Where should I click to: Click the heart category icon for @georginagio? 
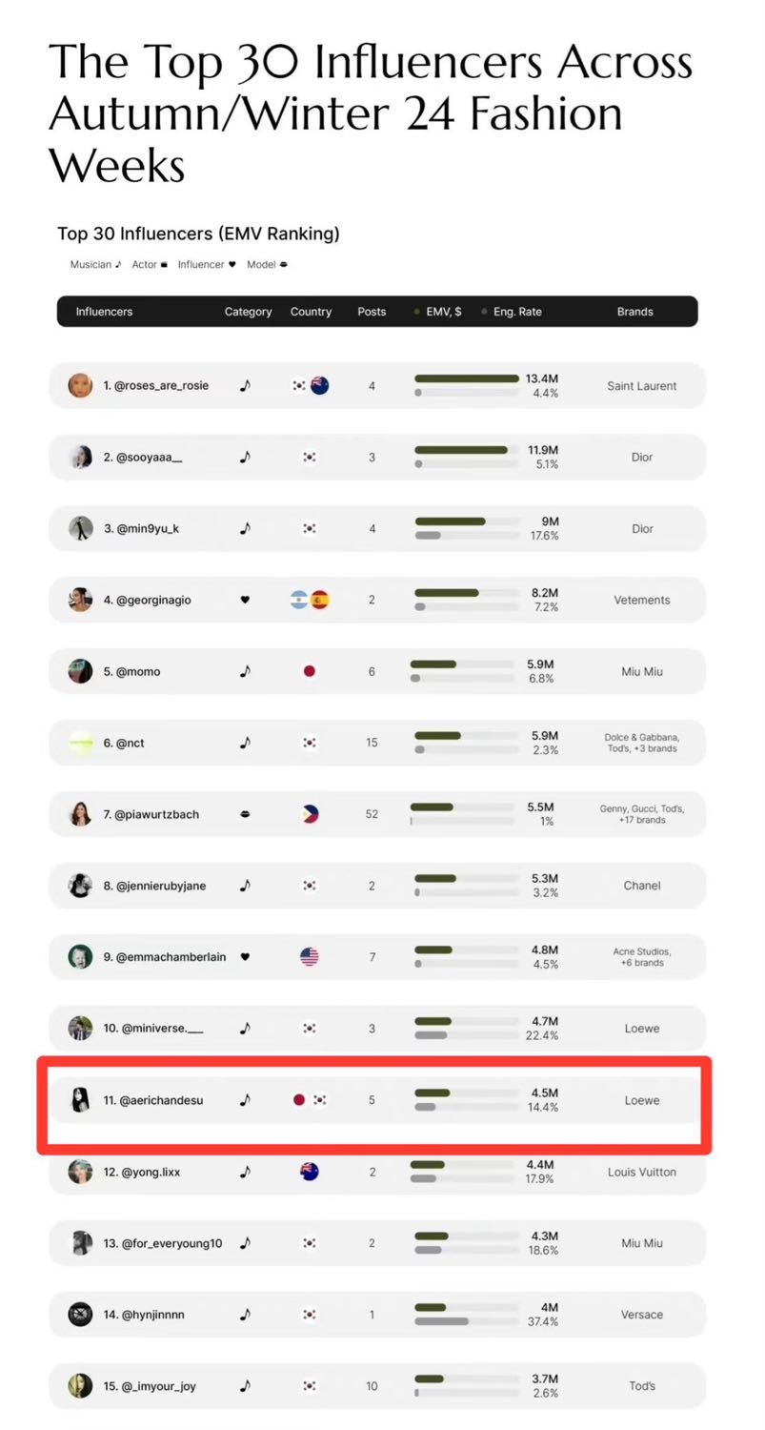point(245,600)
